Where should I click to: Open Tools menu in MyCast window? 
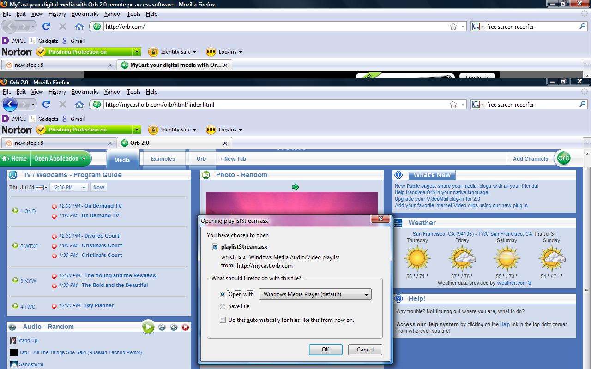coord(134,14)
